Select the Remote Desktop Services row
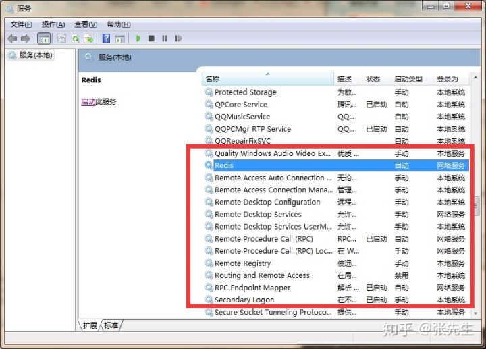This screenshot has width=486, height=349. click(x=336, y=214)
